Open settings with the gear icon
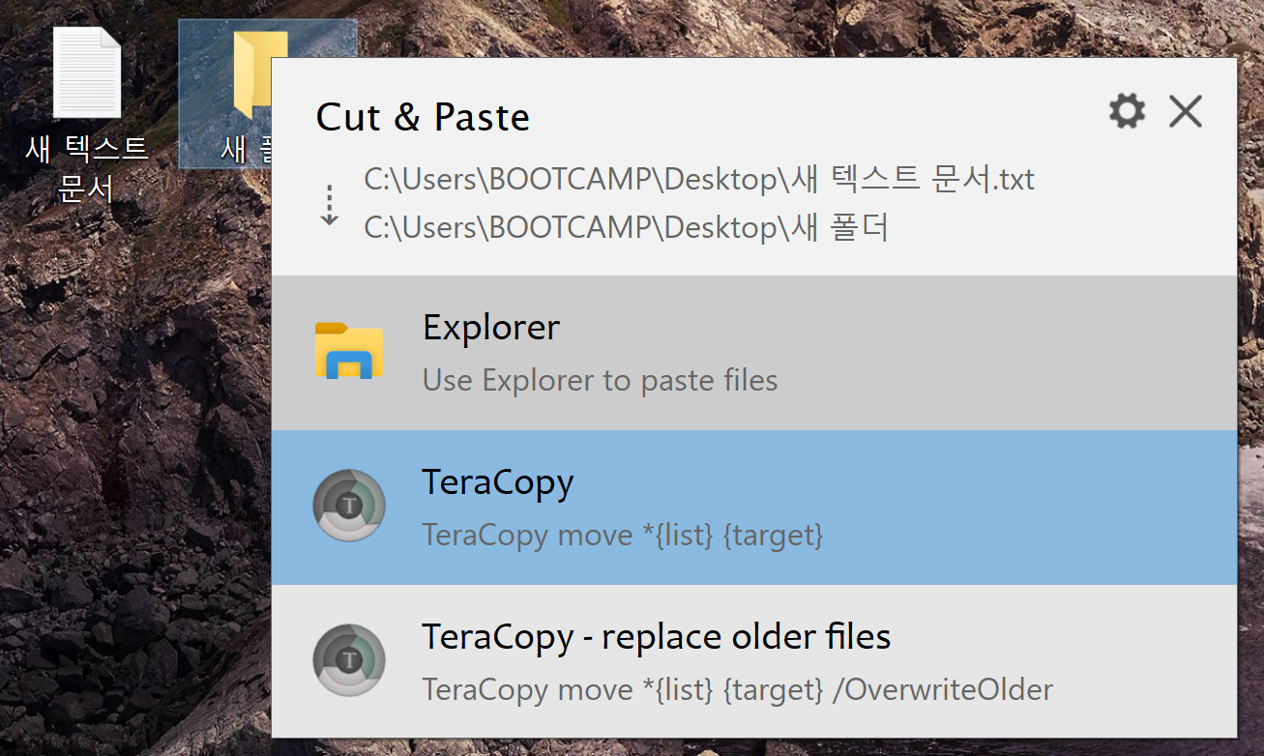The height and width of the screenshot is (756, 1264). tap(1127, 112)
